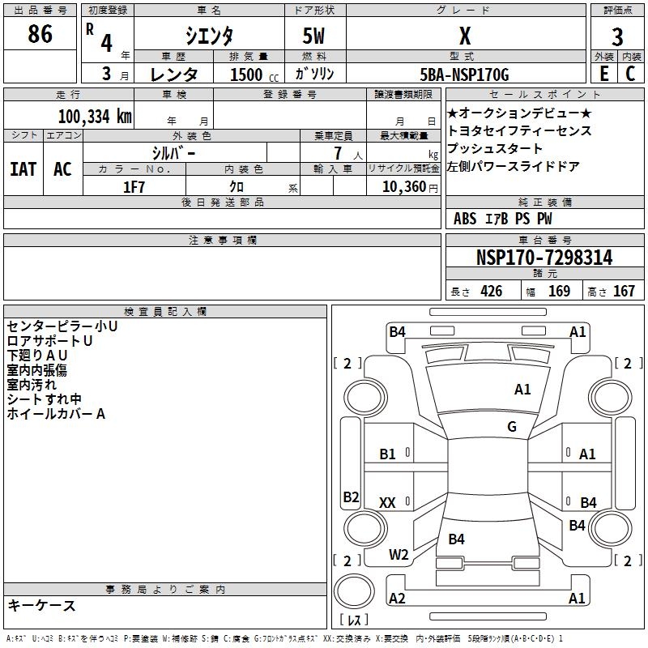Image resolution: width=648 pixels, height=648 pixels.
Task: Select the mileage 100,334 km
Action: click(x=95, y=117)
